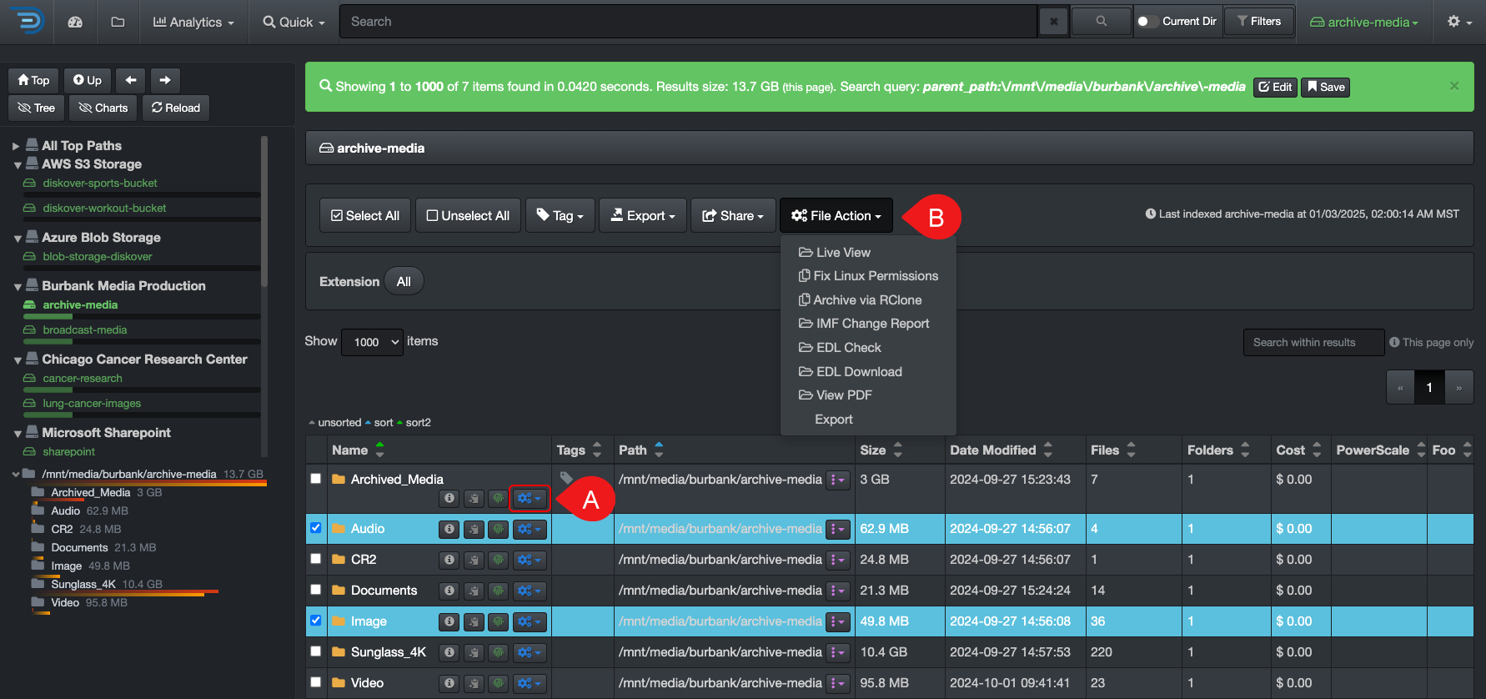The image size is (1486, 699).
Task: Open the broadcast-media link in sidebar
Action: point(85,330)
